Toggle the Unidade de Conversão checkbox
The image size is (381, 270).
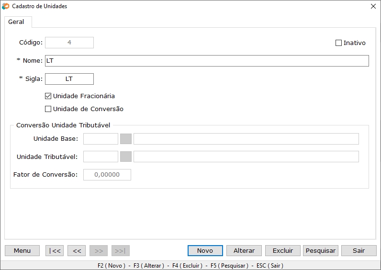pyautogui.click(x=48, y=109)
